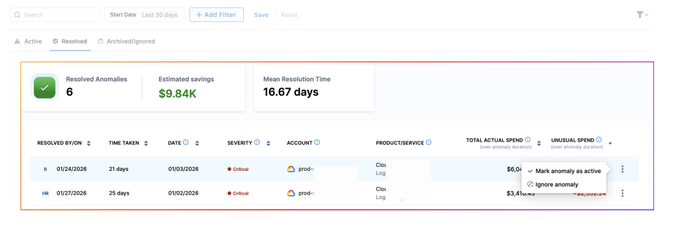
Task: Click the Add Filter button
Action: pyautogui.click(x=216, y=15)
